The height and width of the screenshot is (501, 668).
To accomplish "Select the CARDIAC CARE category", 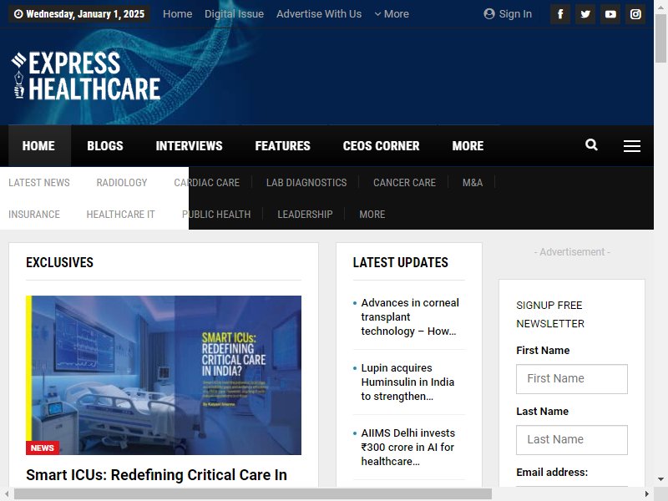I will pyautogui.click(x=206, y=183).
